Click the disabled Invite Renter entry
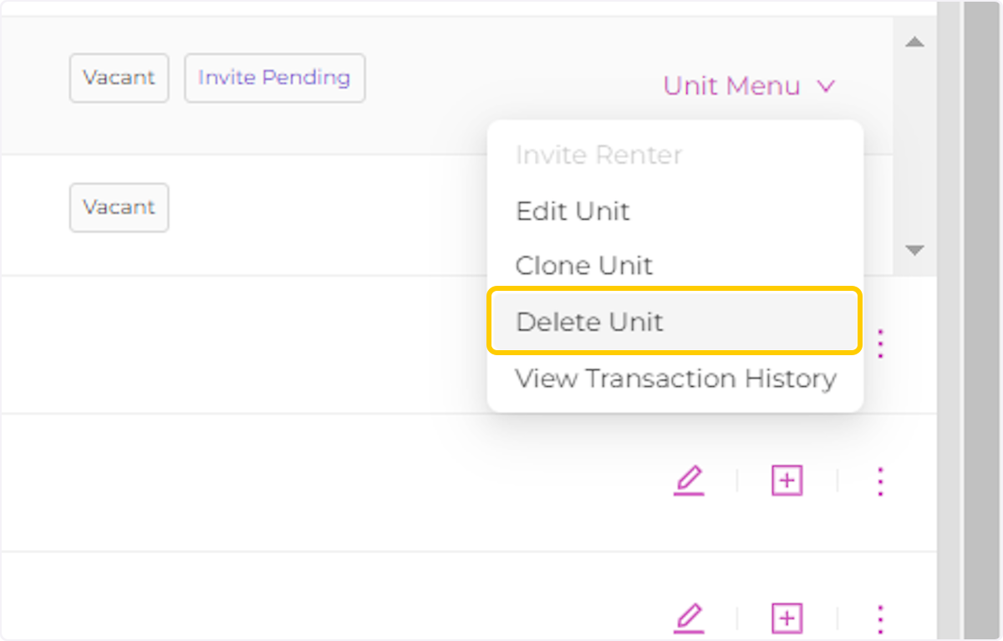 [x=598, y=155]
